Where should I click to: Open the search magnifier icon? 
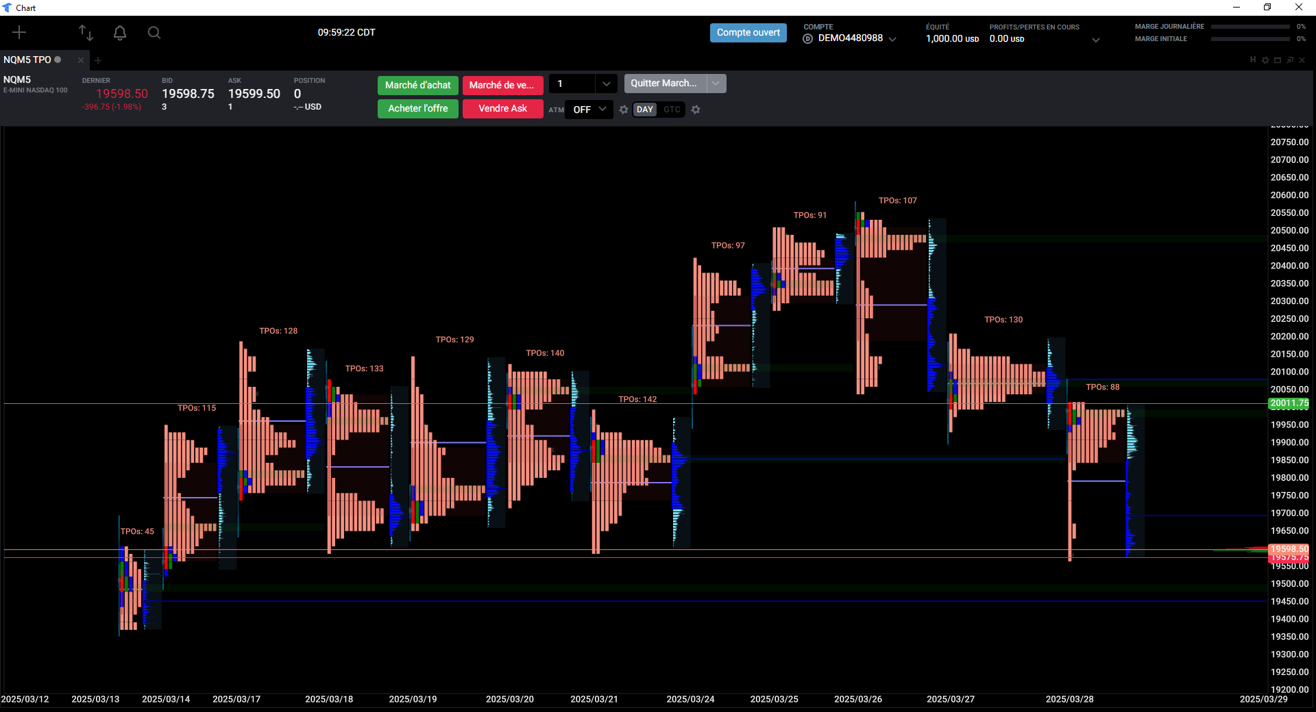(154, 32)
